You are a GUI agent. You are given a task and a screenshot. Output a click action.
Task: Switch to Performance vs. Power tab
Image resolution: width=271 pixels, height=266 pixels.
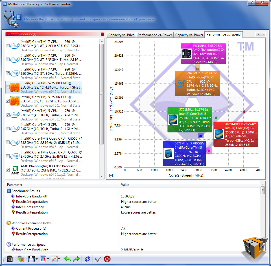click(155, 35)
